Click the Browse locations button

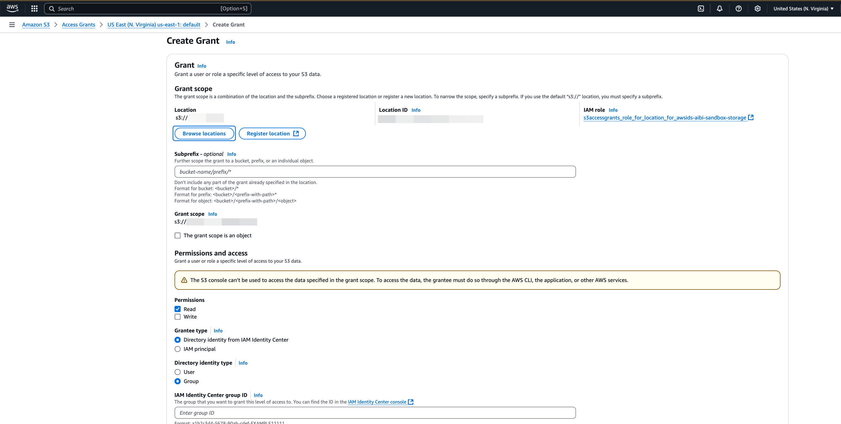pyautogui.click(x=204, y=133)
